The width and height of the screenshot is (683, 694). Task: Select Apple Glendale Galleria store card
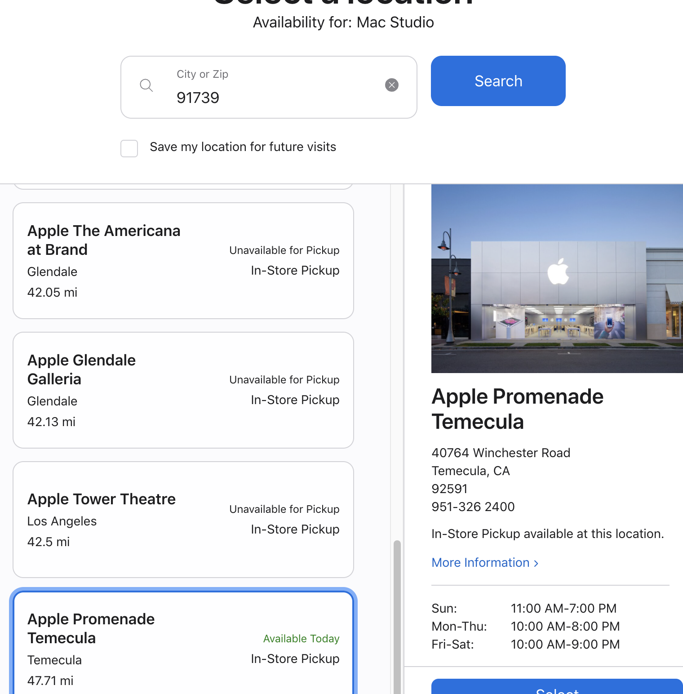[x=183, y=390]
